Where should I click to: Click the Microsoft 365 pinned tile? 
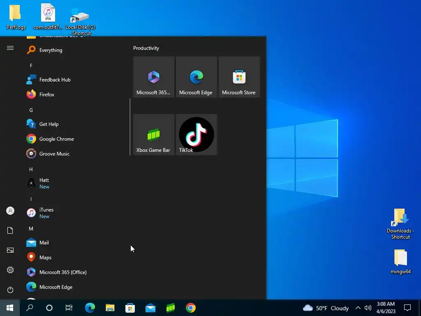[154, 77]
